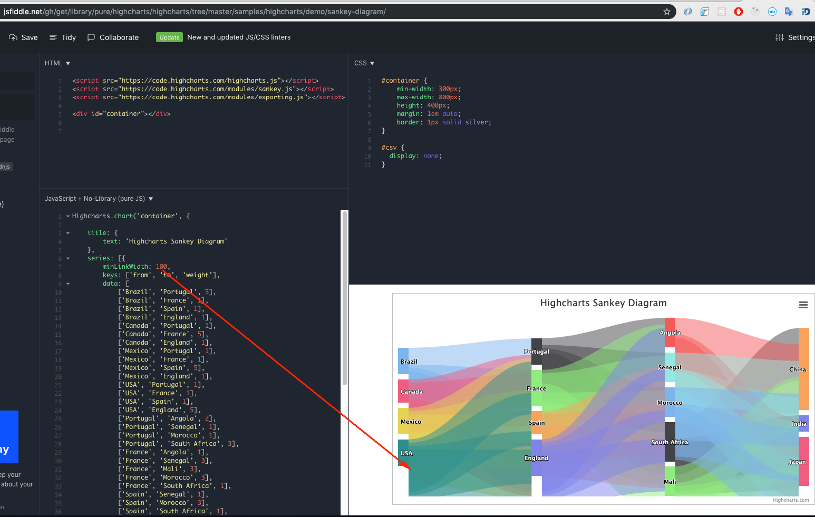Open the JavaScript + No-Library language dropdown

click(151, 198)
